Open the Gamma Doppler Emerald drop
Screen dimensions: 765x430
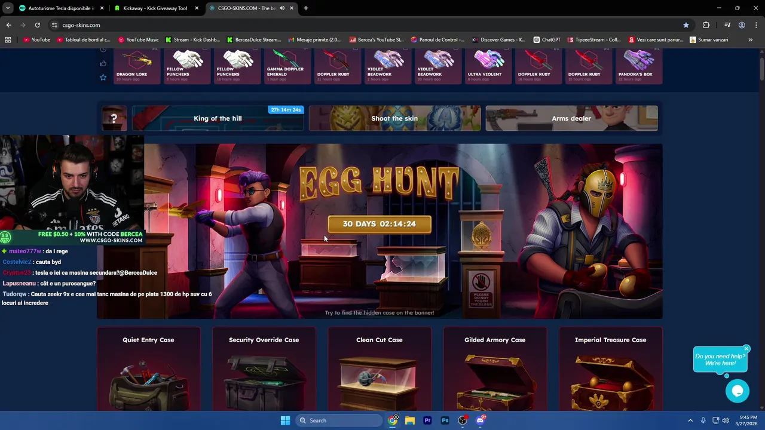(x=287, y=66)
